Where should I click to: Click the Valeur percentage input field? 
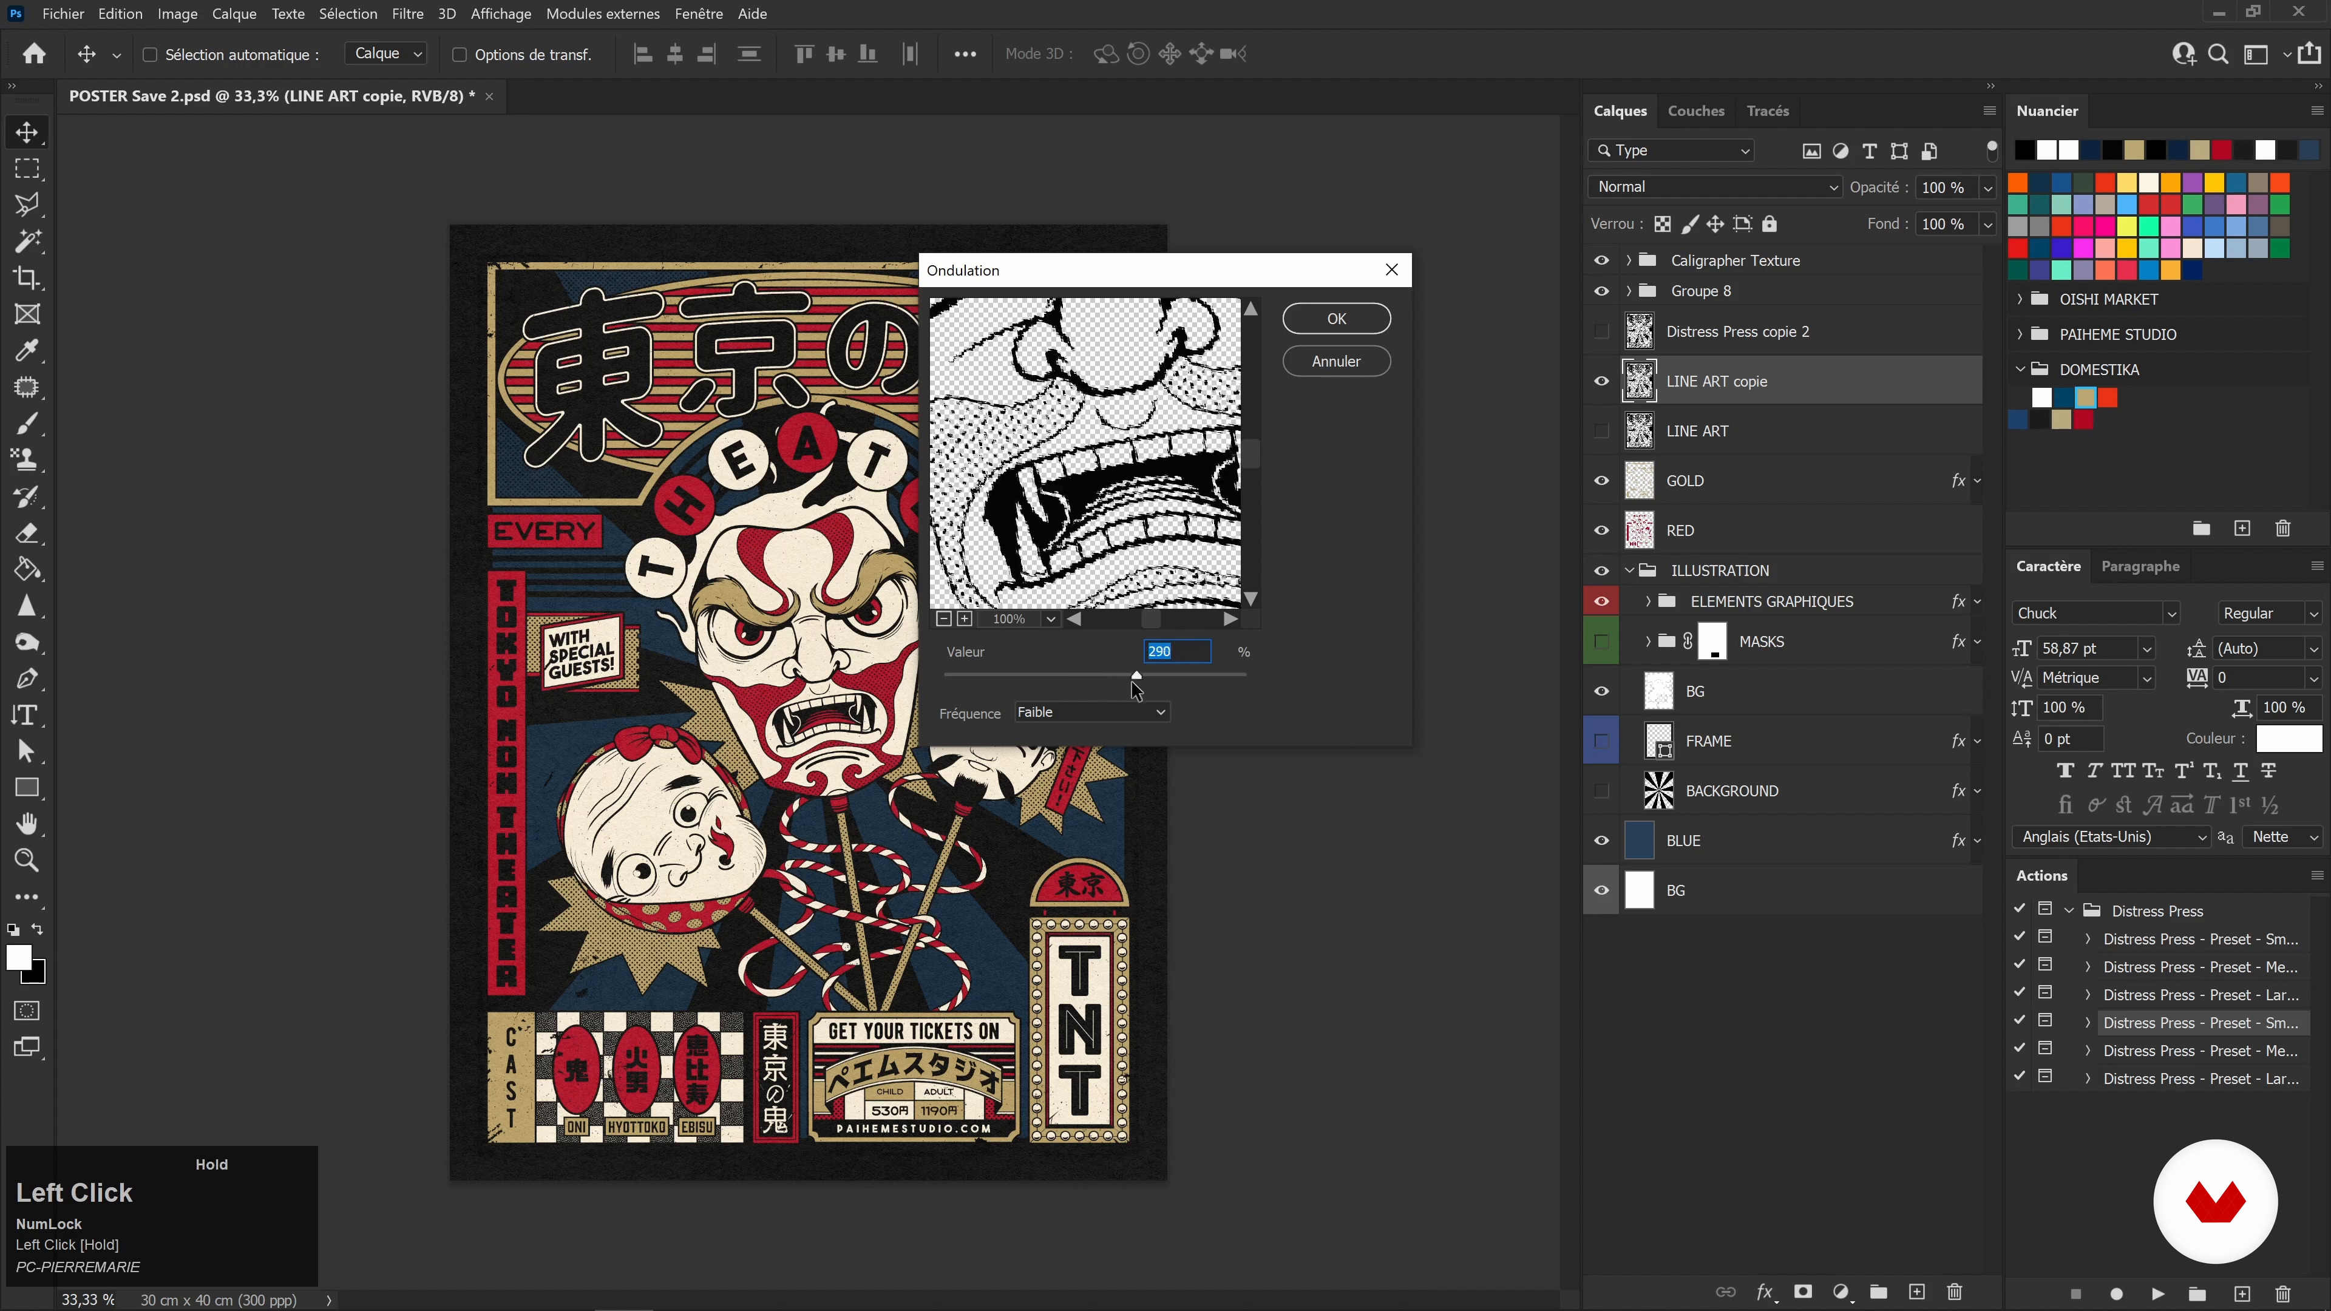coord(1176,651)
